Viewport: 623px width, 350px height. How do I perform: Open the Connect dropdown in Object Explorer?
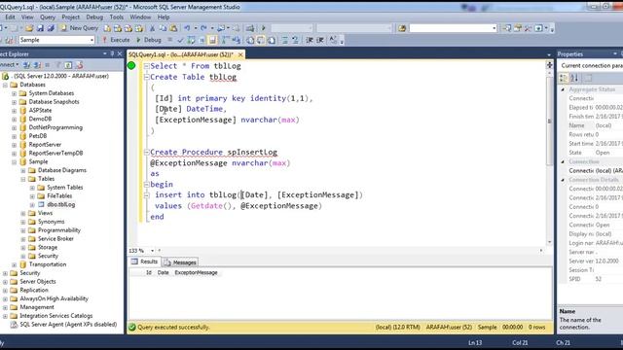pyautogui.click(x=9, y=64)
